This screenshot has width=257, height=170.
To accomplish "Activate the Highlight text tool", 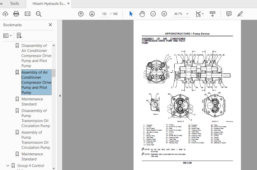I will point(240,14).
